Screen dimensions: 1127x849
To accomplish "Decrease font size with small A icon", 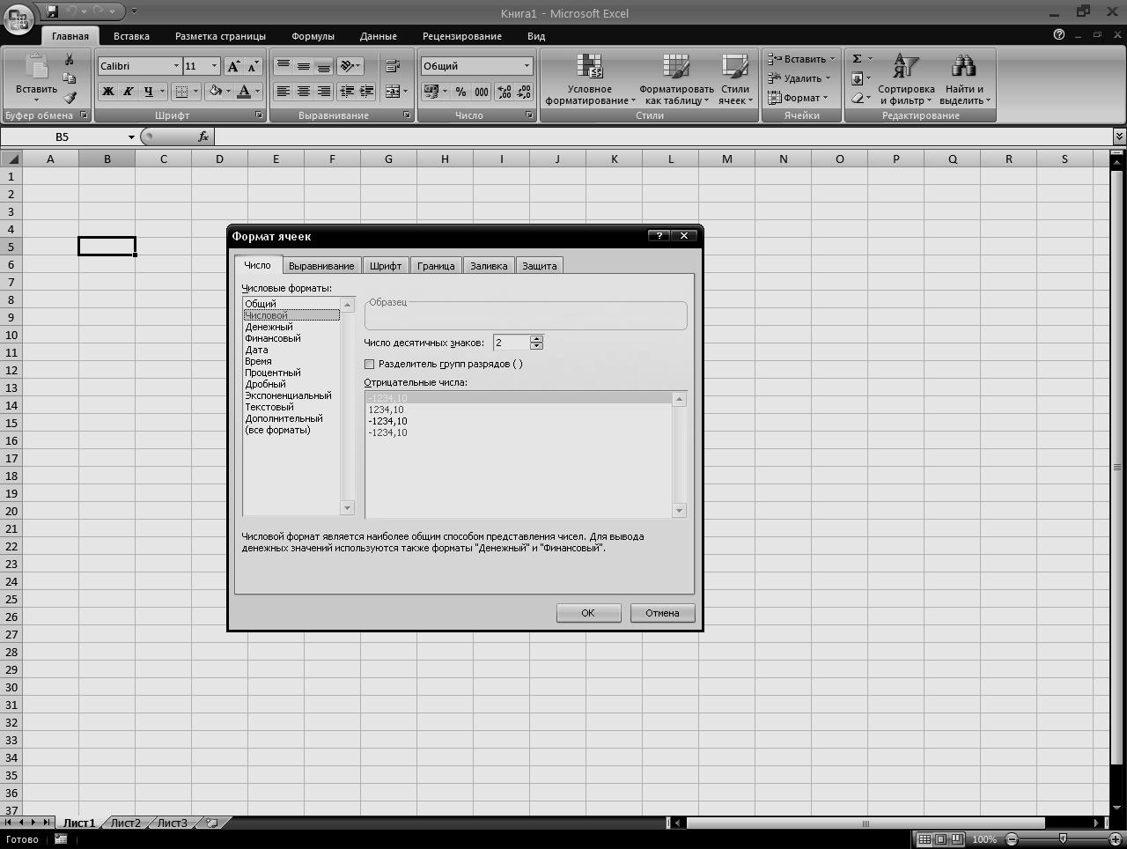I will coord(253,66).
